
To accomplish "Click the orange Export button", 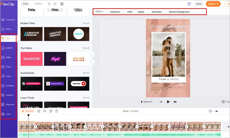I will [x=213, y=4].
